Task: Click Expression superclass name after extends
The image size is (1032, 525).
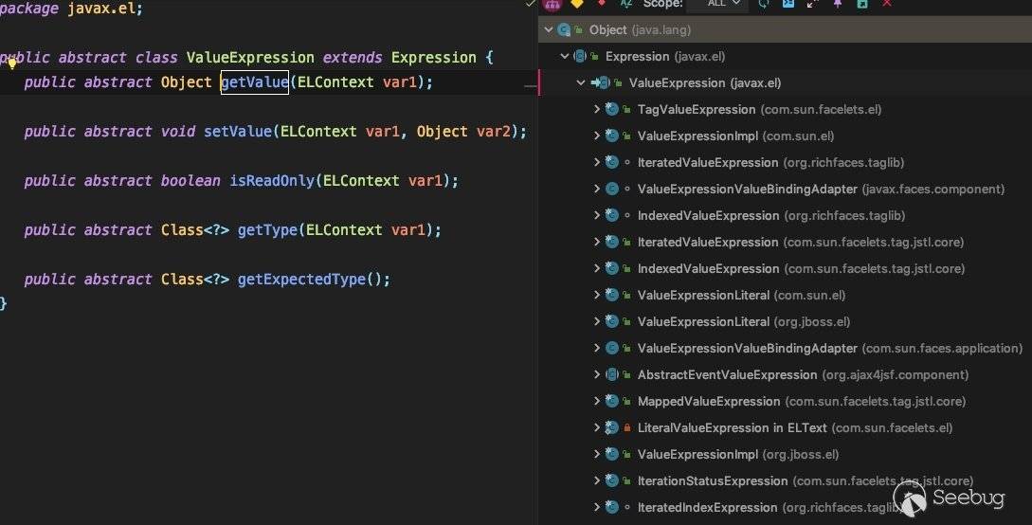Action: click(x=434, y=58)
